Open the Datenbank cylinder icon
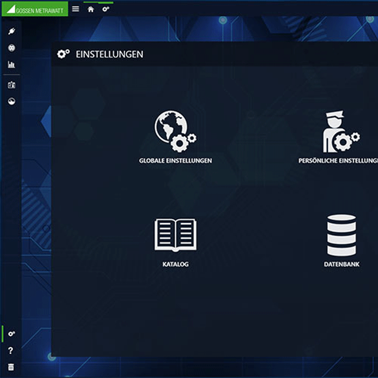This screenshot has width=378, height=378. (341, 235)
